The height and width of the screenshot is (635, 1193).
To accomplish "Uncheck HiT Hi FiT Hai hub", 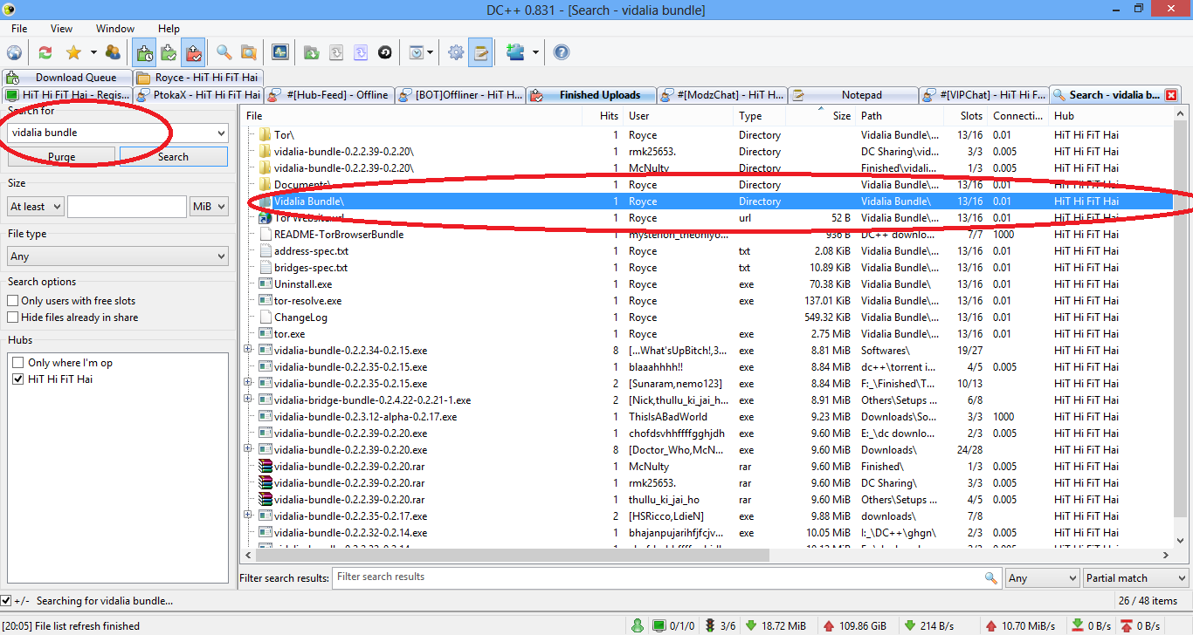I will click(19, 379).
